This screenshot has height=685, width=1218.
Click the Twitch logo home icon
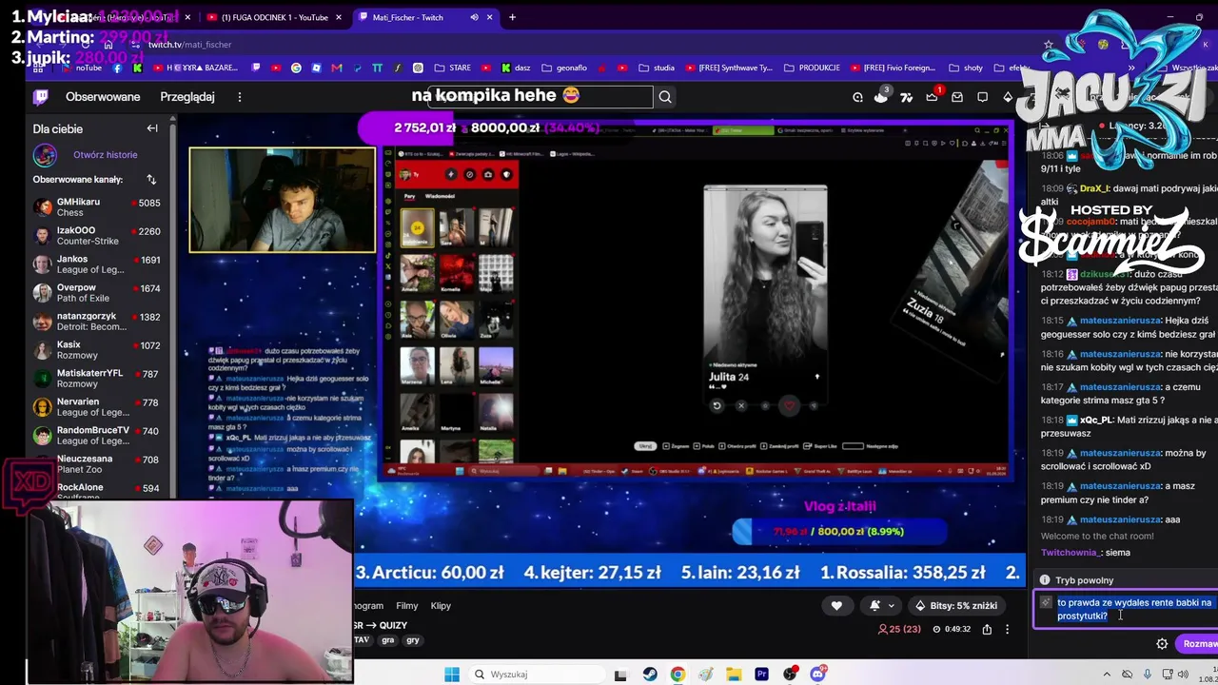pyautogui.click(x=41, y=97)
